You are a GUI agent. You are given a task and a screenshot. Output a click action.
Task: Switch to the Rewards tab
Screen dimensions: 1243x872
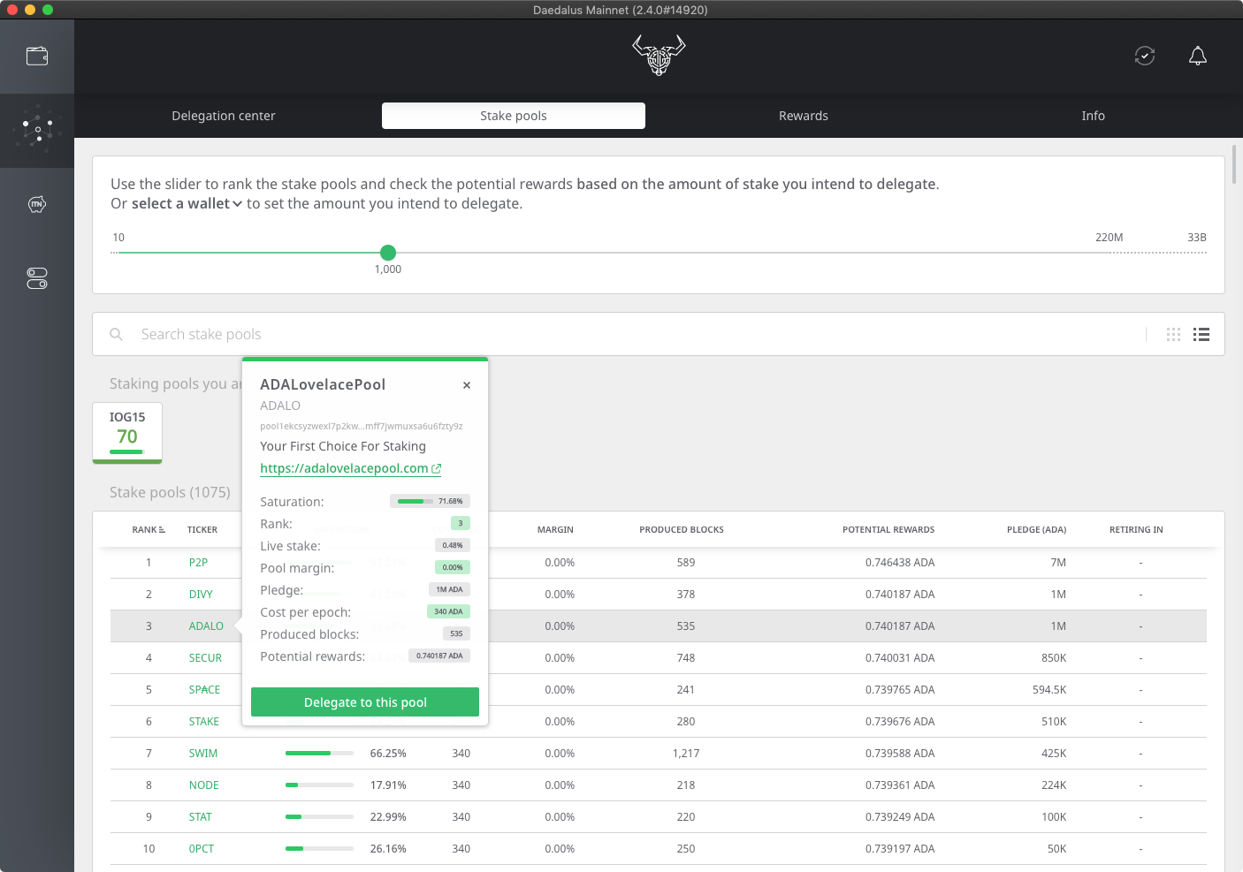tap(803, 116)
